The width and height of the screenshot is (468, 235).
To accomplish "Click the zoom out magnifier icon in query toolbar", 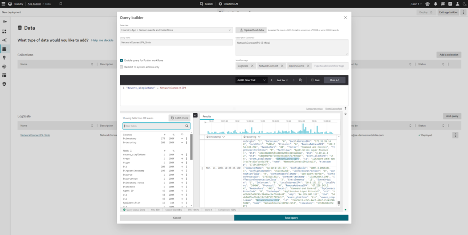I will point(300,80).
